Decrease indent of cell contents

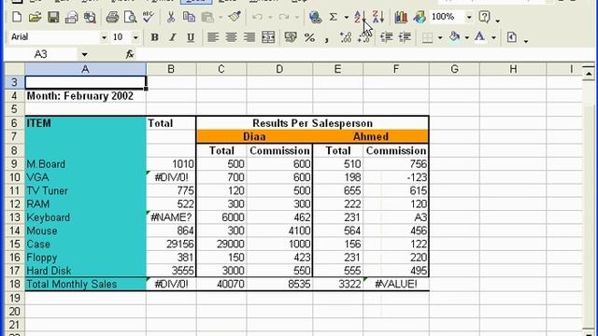(x=386, y=37)
